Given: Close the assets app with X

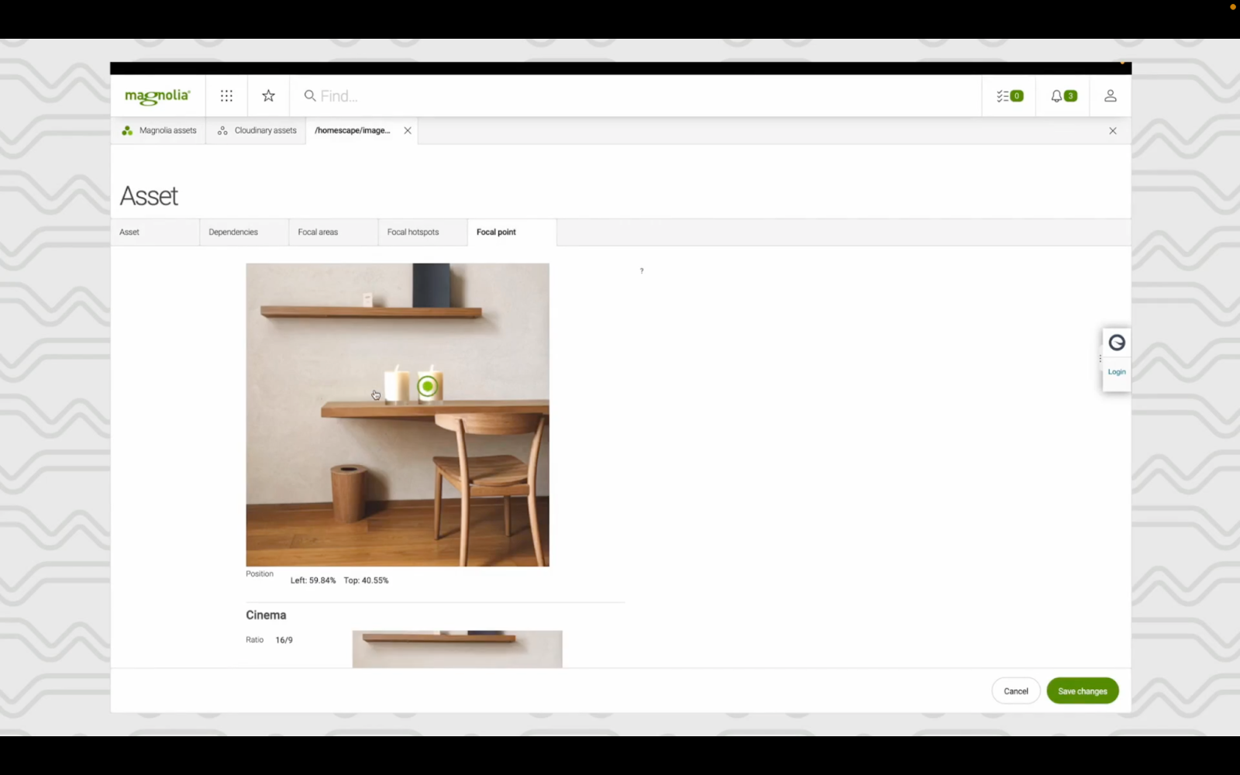Looking at the screenshot, I should [1112, 131].
